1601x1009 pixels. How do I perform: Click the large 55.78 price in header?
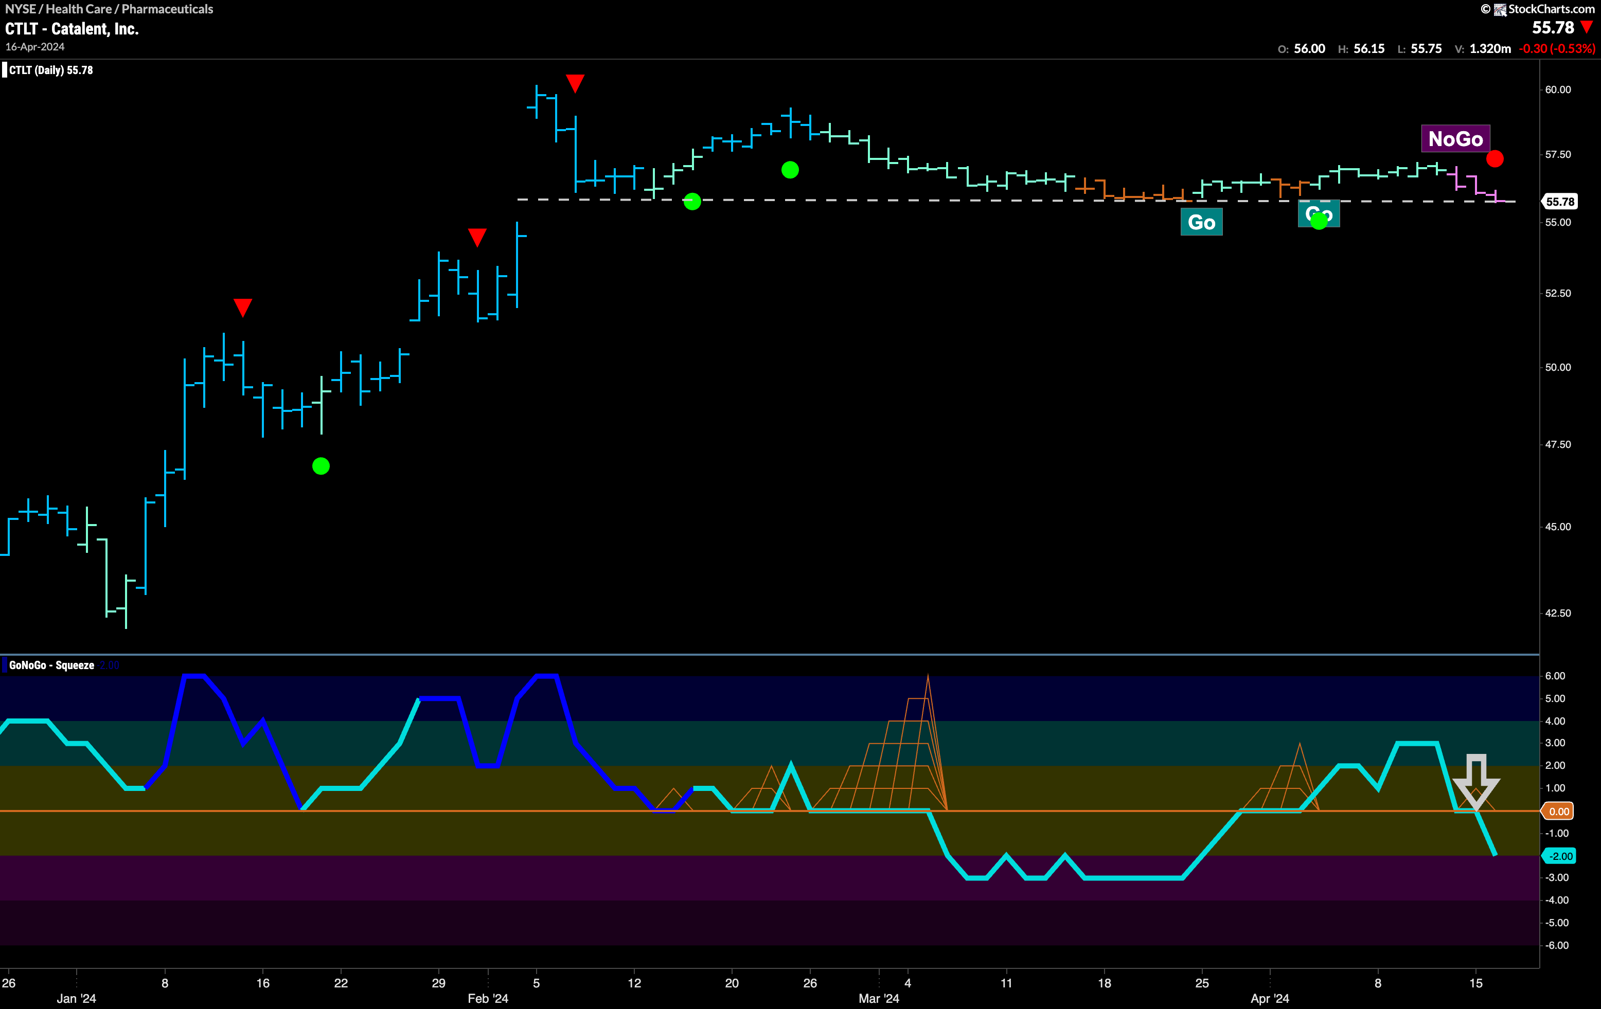[x=1553, y=27]
